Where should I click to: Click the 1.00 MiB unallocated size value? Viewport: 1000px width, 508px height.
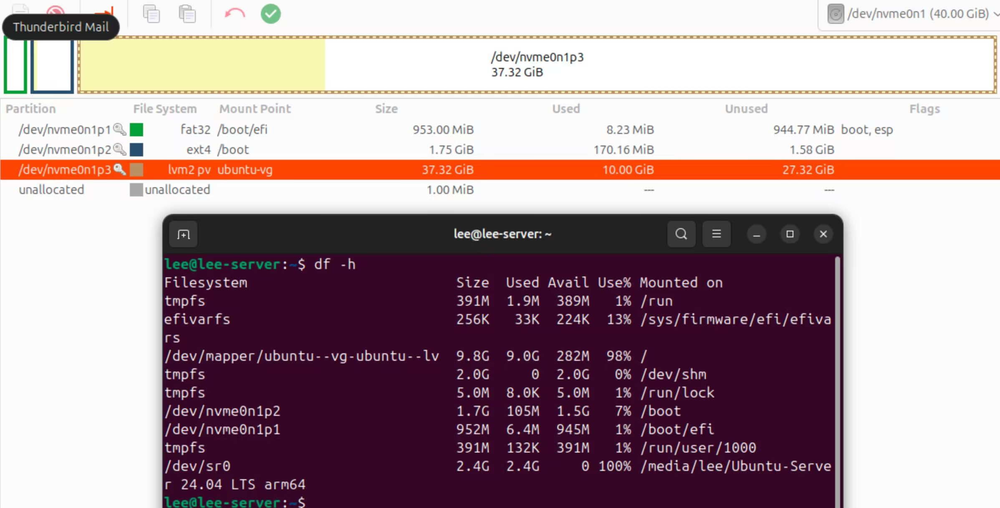pos(450,190)
